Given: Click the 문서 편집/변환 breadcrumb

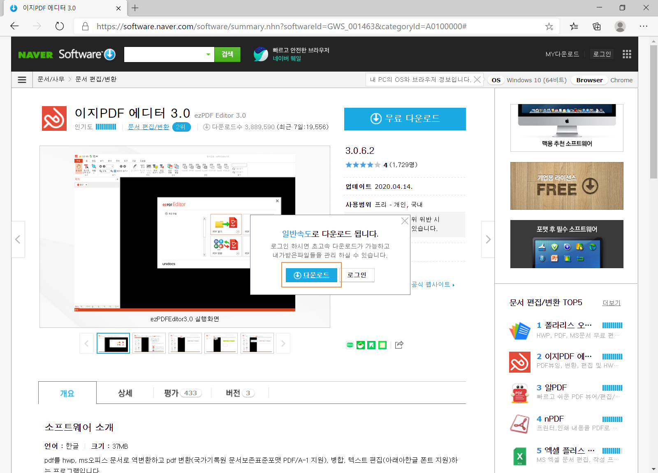Looking at the screenshot, I should coord(96,79).
